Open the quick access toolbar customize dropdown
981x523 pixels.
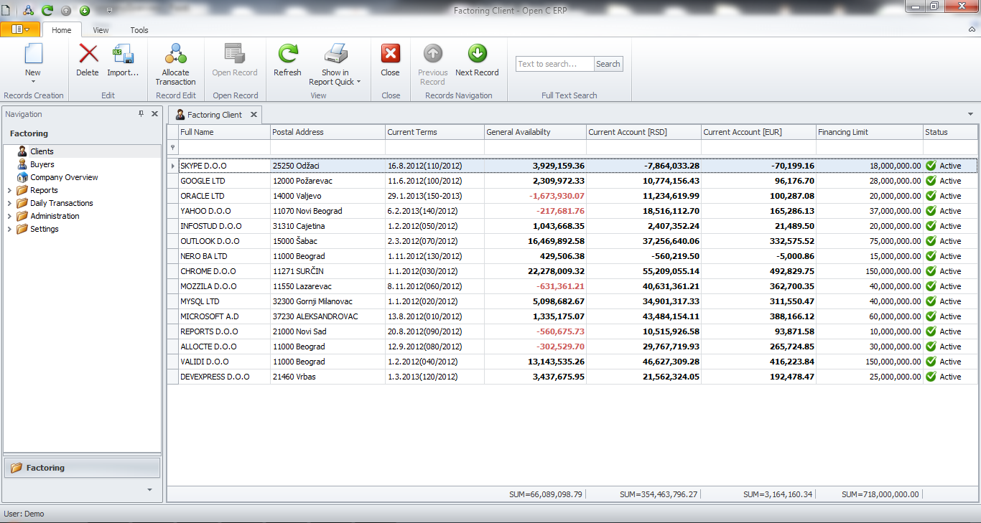[x=109, y=11]
